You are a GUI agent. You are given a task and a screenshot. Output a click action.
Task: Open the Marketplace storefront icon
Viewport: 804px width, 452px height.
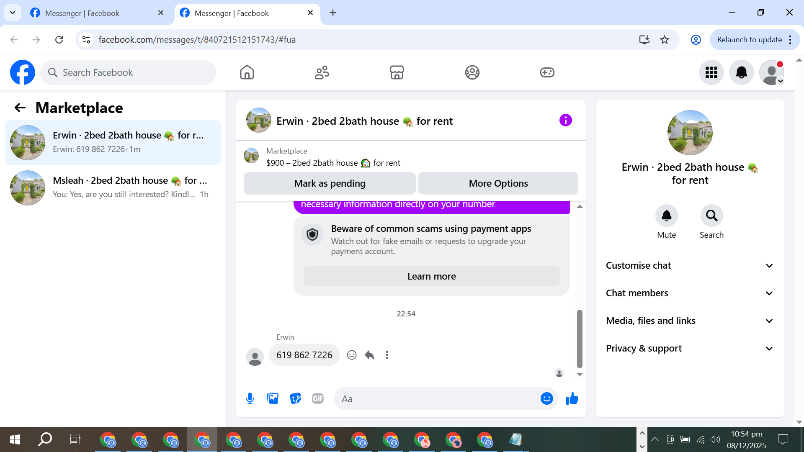[397, 72]
